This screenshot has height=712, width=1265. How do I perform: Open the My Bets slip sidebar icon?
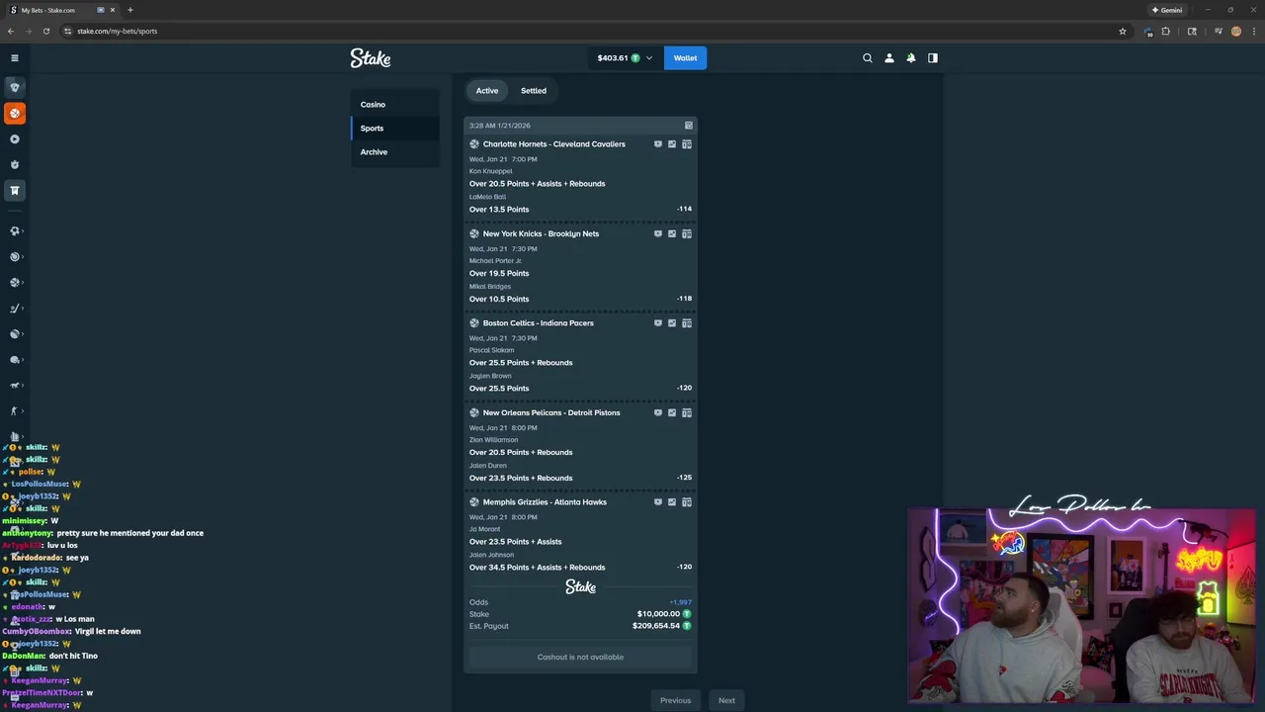pyautogui.click(x=14, y=190)
